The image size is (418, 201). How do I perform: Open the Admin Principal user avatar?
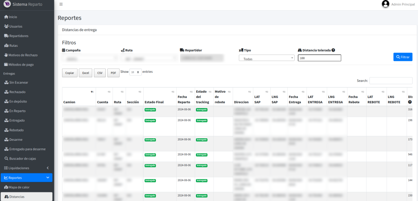pyautogui.click(x=385, y=4)
